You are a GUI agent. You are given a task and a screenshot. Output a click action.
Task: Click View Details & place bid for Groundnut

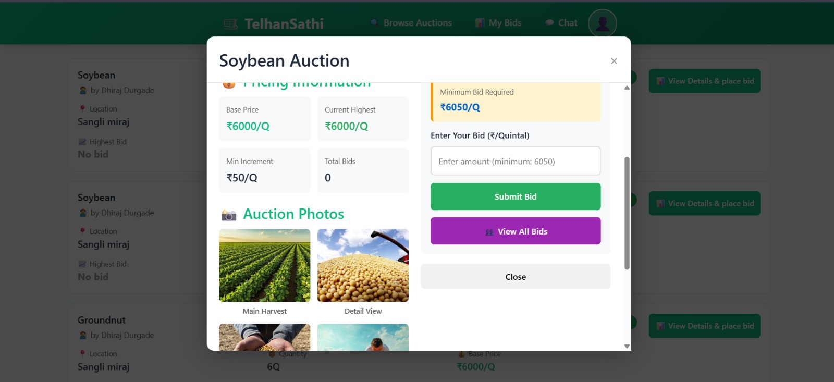pyautogui.click(x=704, y=326)
